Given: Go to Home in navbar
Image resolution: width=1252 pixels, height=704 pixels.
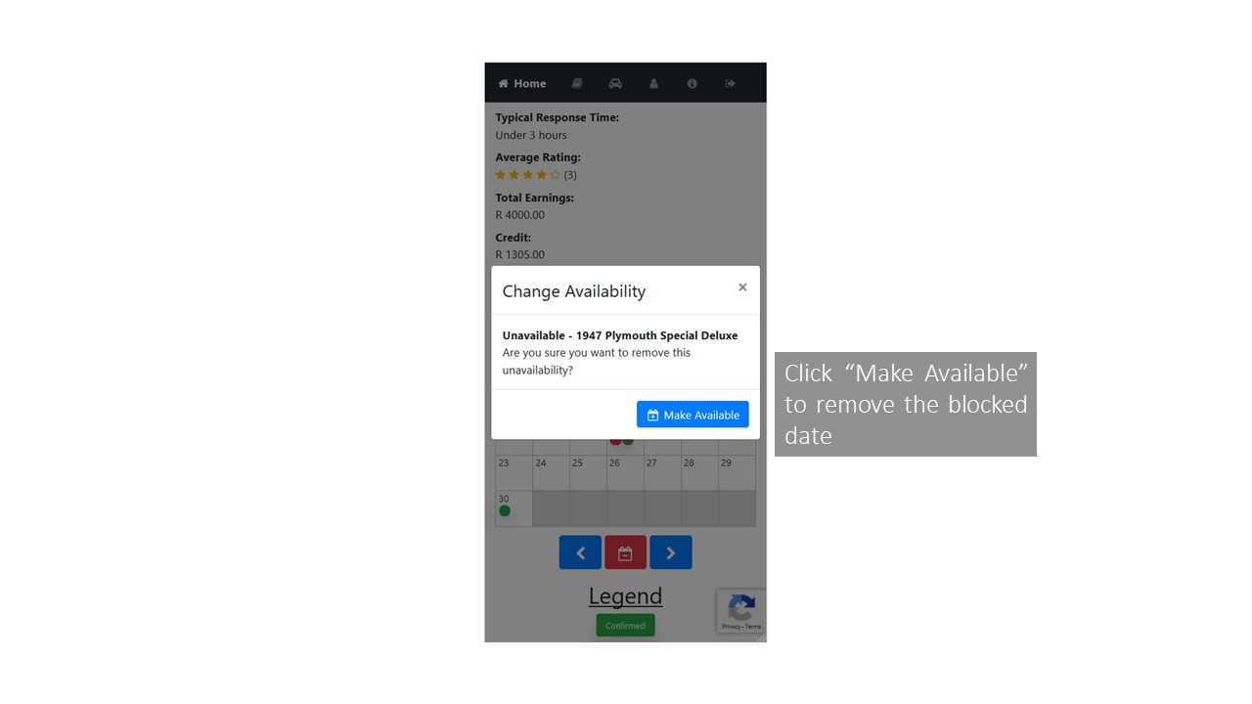Looking at the screenshot, I should point(522,84).
